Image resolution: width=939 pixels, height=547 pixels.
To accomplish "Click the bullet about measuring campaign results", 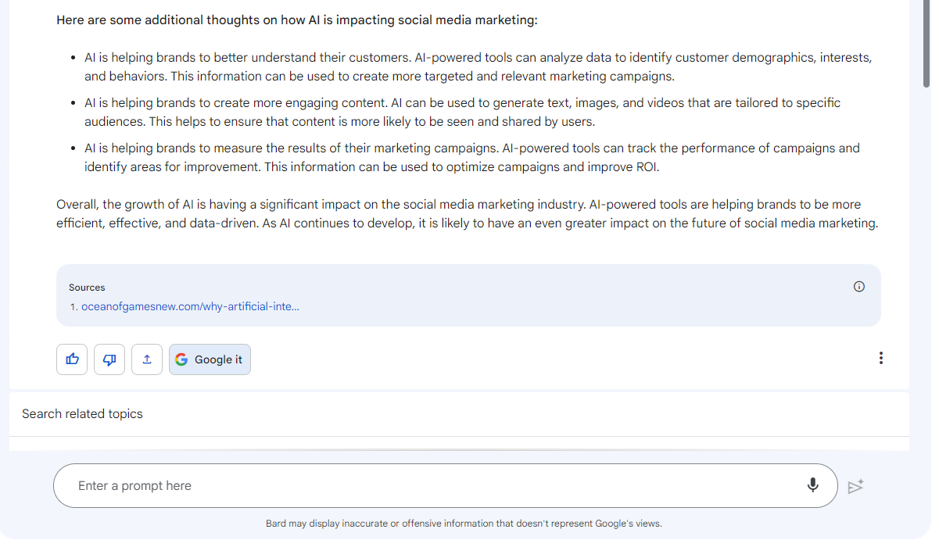I will [x=472, y=158].
